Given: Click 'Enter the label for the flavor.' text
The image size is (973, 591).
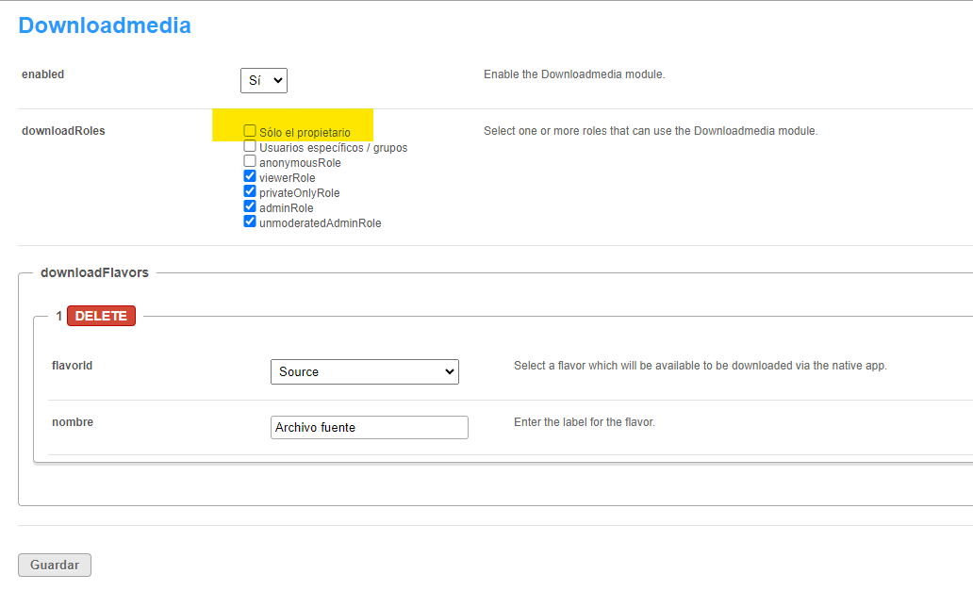Looking at the screenshot, I should click(584, 422).
